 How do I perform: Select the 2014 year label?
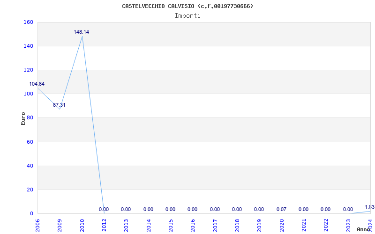149,225
